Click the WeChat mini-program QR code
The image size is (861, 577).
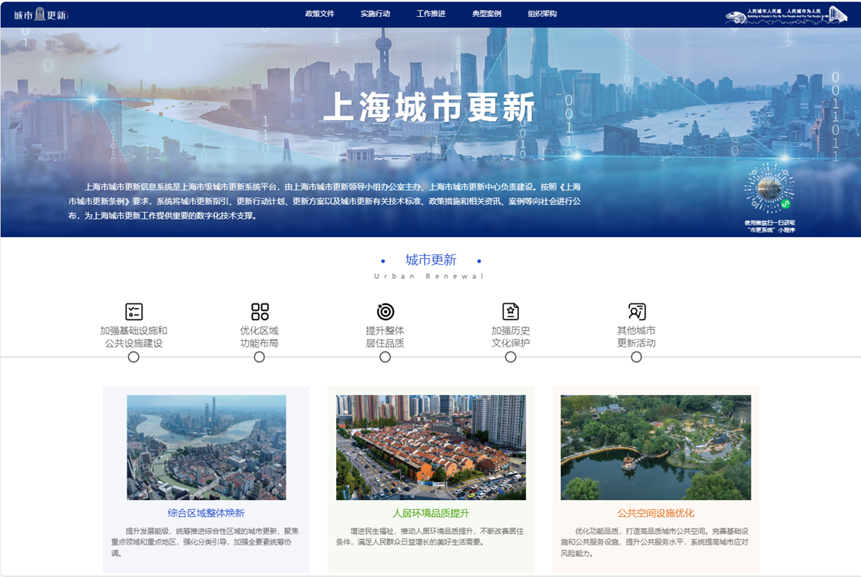pyautogui.click(x=769, y=188)
